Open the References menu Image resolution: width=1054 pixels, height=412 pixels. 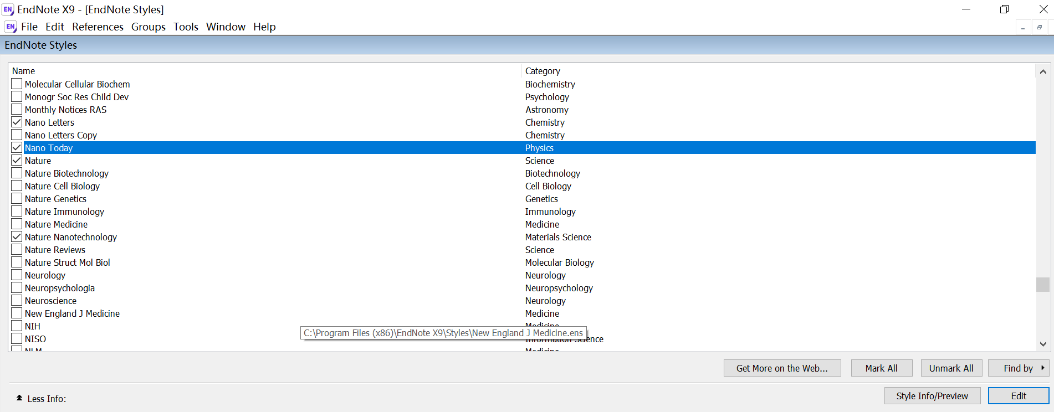[98, 27]
